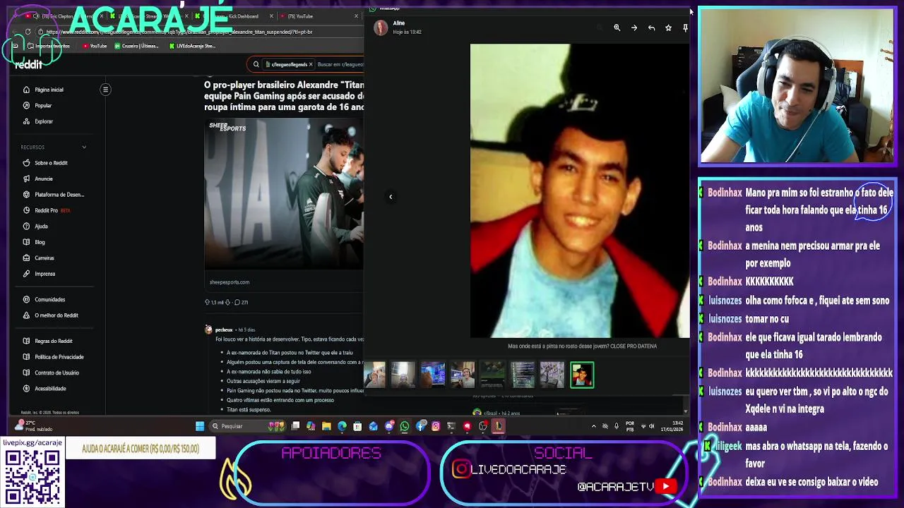
Task: Collapse the RECURSOS section chevron
Action: 84,147
